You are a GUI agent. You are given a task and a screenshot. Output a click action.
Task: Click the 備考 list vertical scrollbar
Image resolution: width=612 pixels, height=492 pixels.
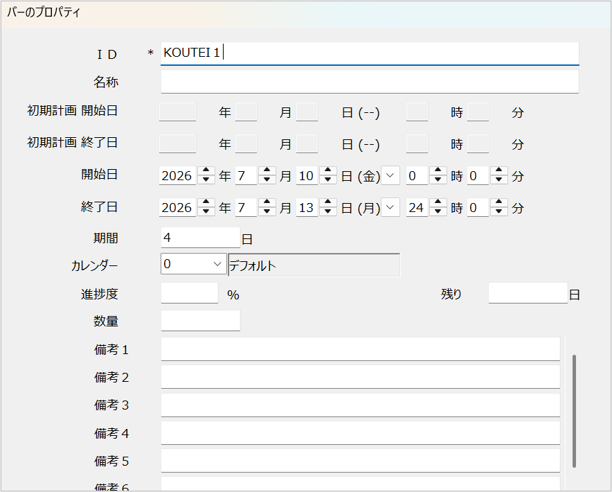click(574, 411)
